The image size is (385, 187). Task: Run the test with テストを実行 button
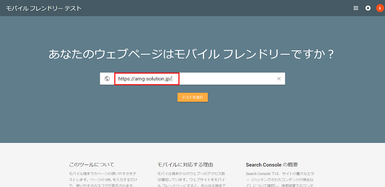click(x=192, y=97)
